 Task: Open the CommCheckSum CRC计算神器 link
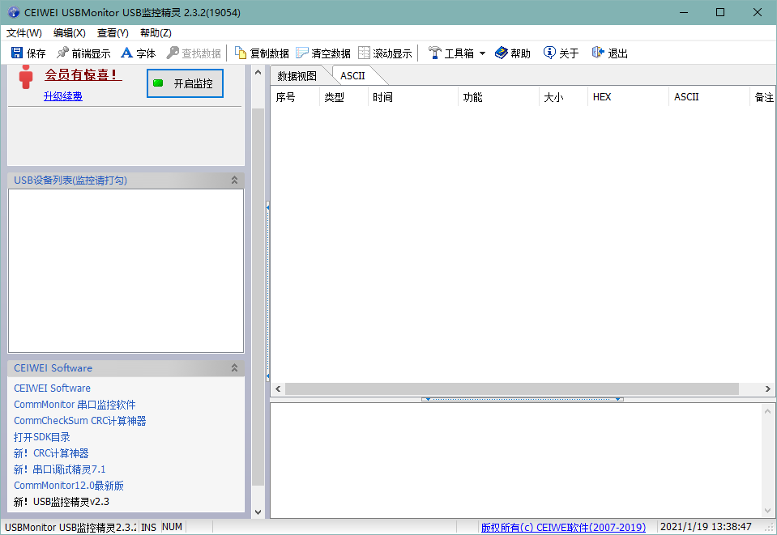point(79,421)
